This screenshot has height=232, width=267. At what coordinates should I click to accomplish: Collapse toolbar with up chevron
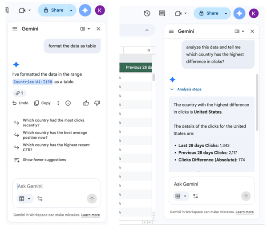(x=147, y=30)
